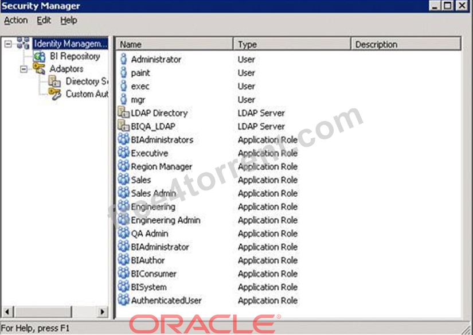Select the BIAdministrators role name
The width and height of the screenshot is (473, 335).
pos(162,140)
